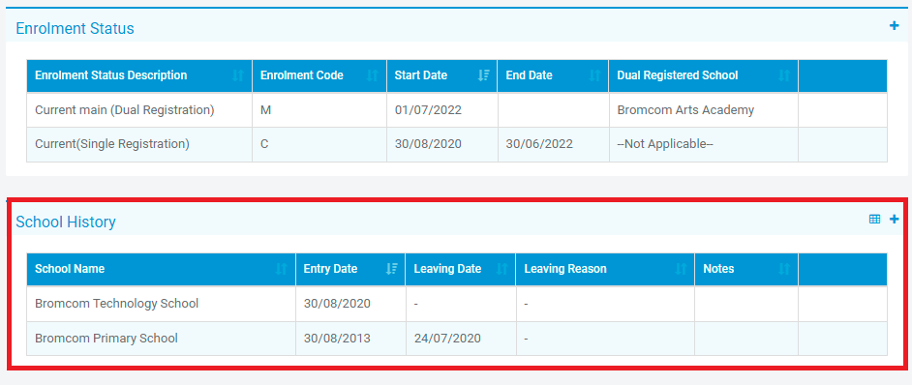Sort School History by Leaving Reason icon
Viewport: 912px width, 385px height.
(x=681, y=269)
